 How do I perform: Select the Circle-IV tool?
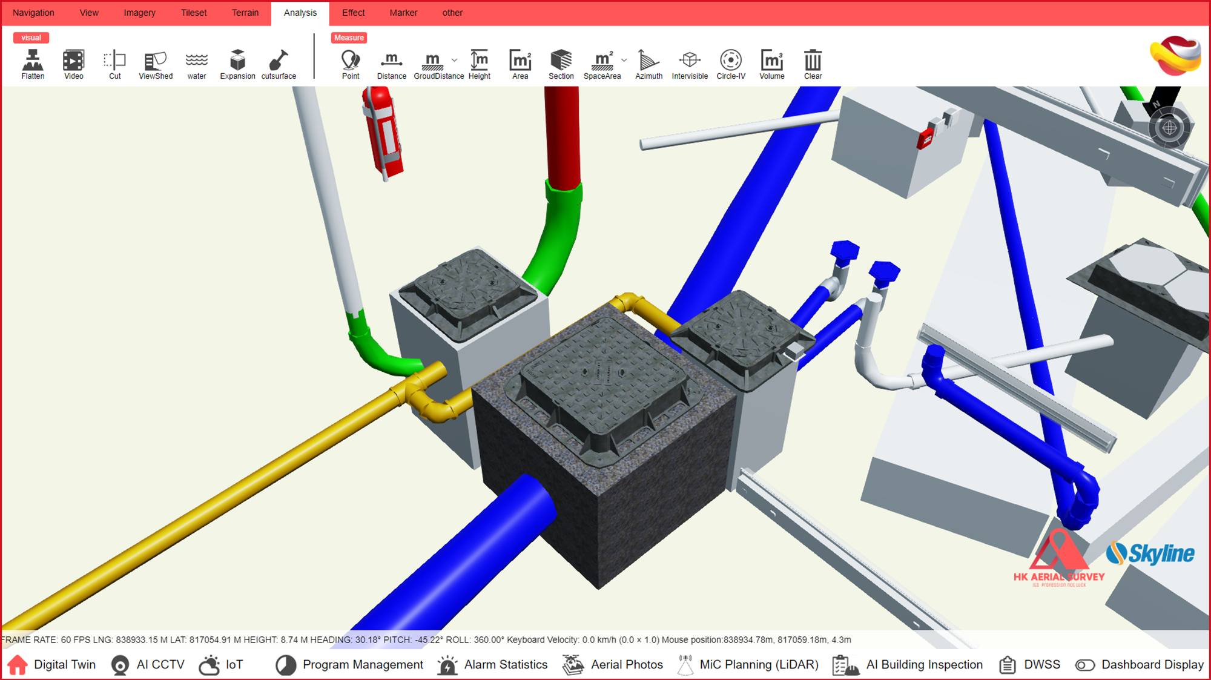[731, 64]
